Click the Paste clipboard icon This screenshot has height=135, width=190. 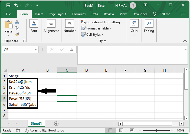coord(9,25)
